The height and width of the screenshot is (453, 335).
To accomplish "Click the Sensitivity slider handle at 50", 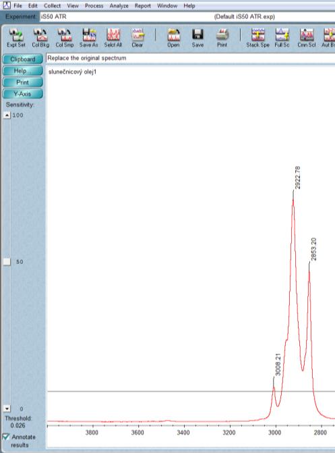I will (7, 262).
